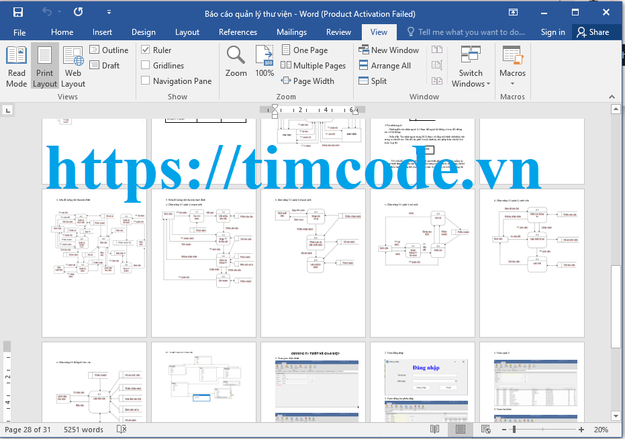Switch to the References tab
This screenshot has height=439, width=625.
238,32
